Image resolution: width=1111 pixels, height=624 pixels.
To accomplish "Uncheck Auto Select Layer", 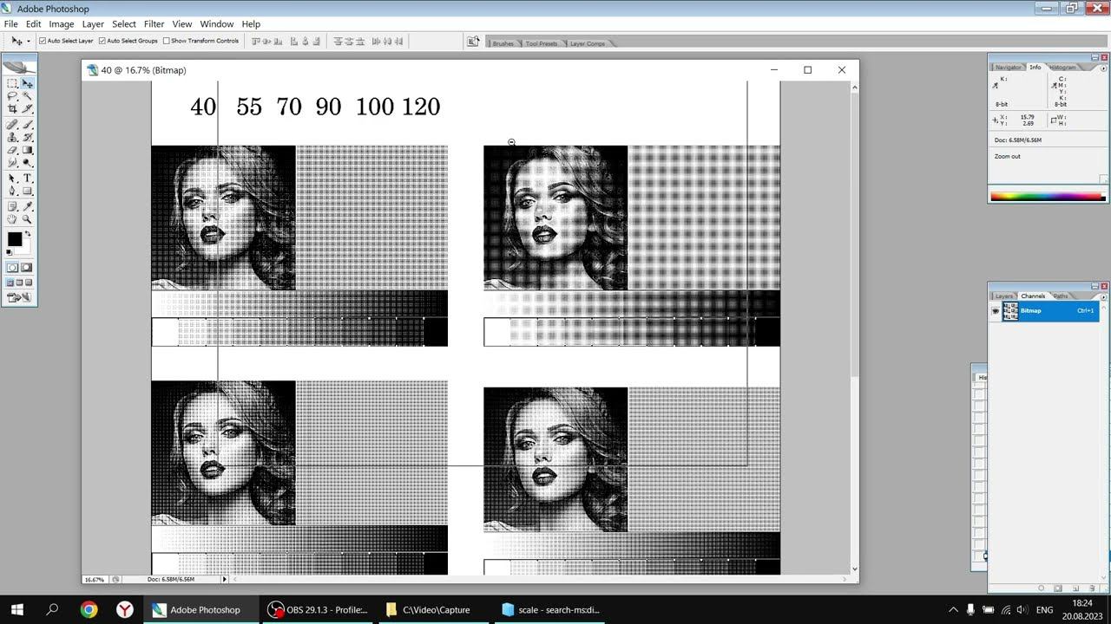I will (x=43, y=41).
